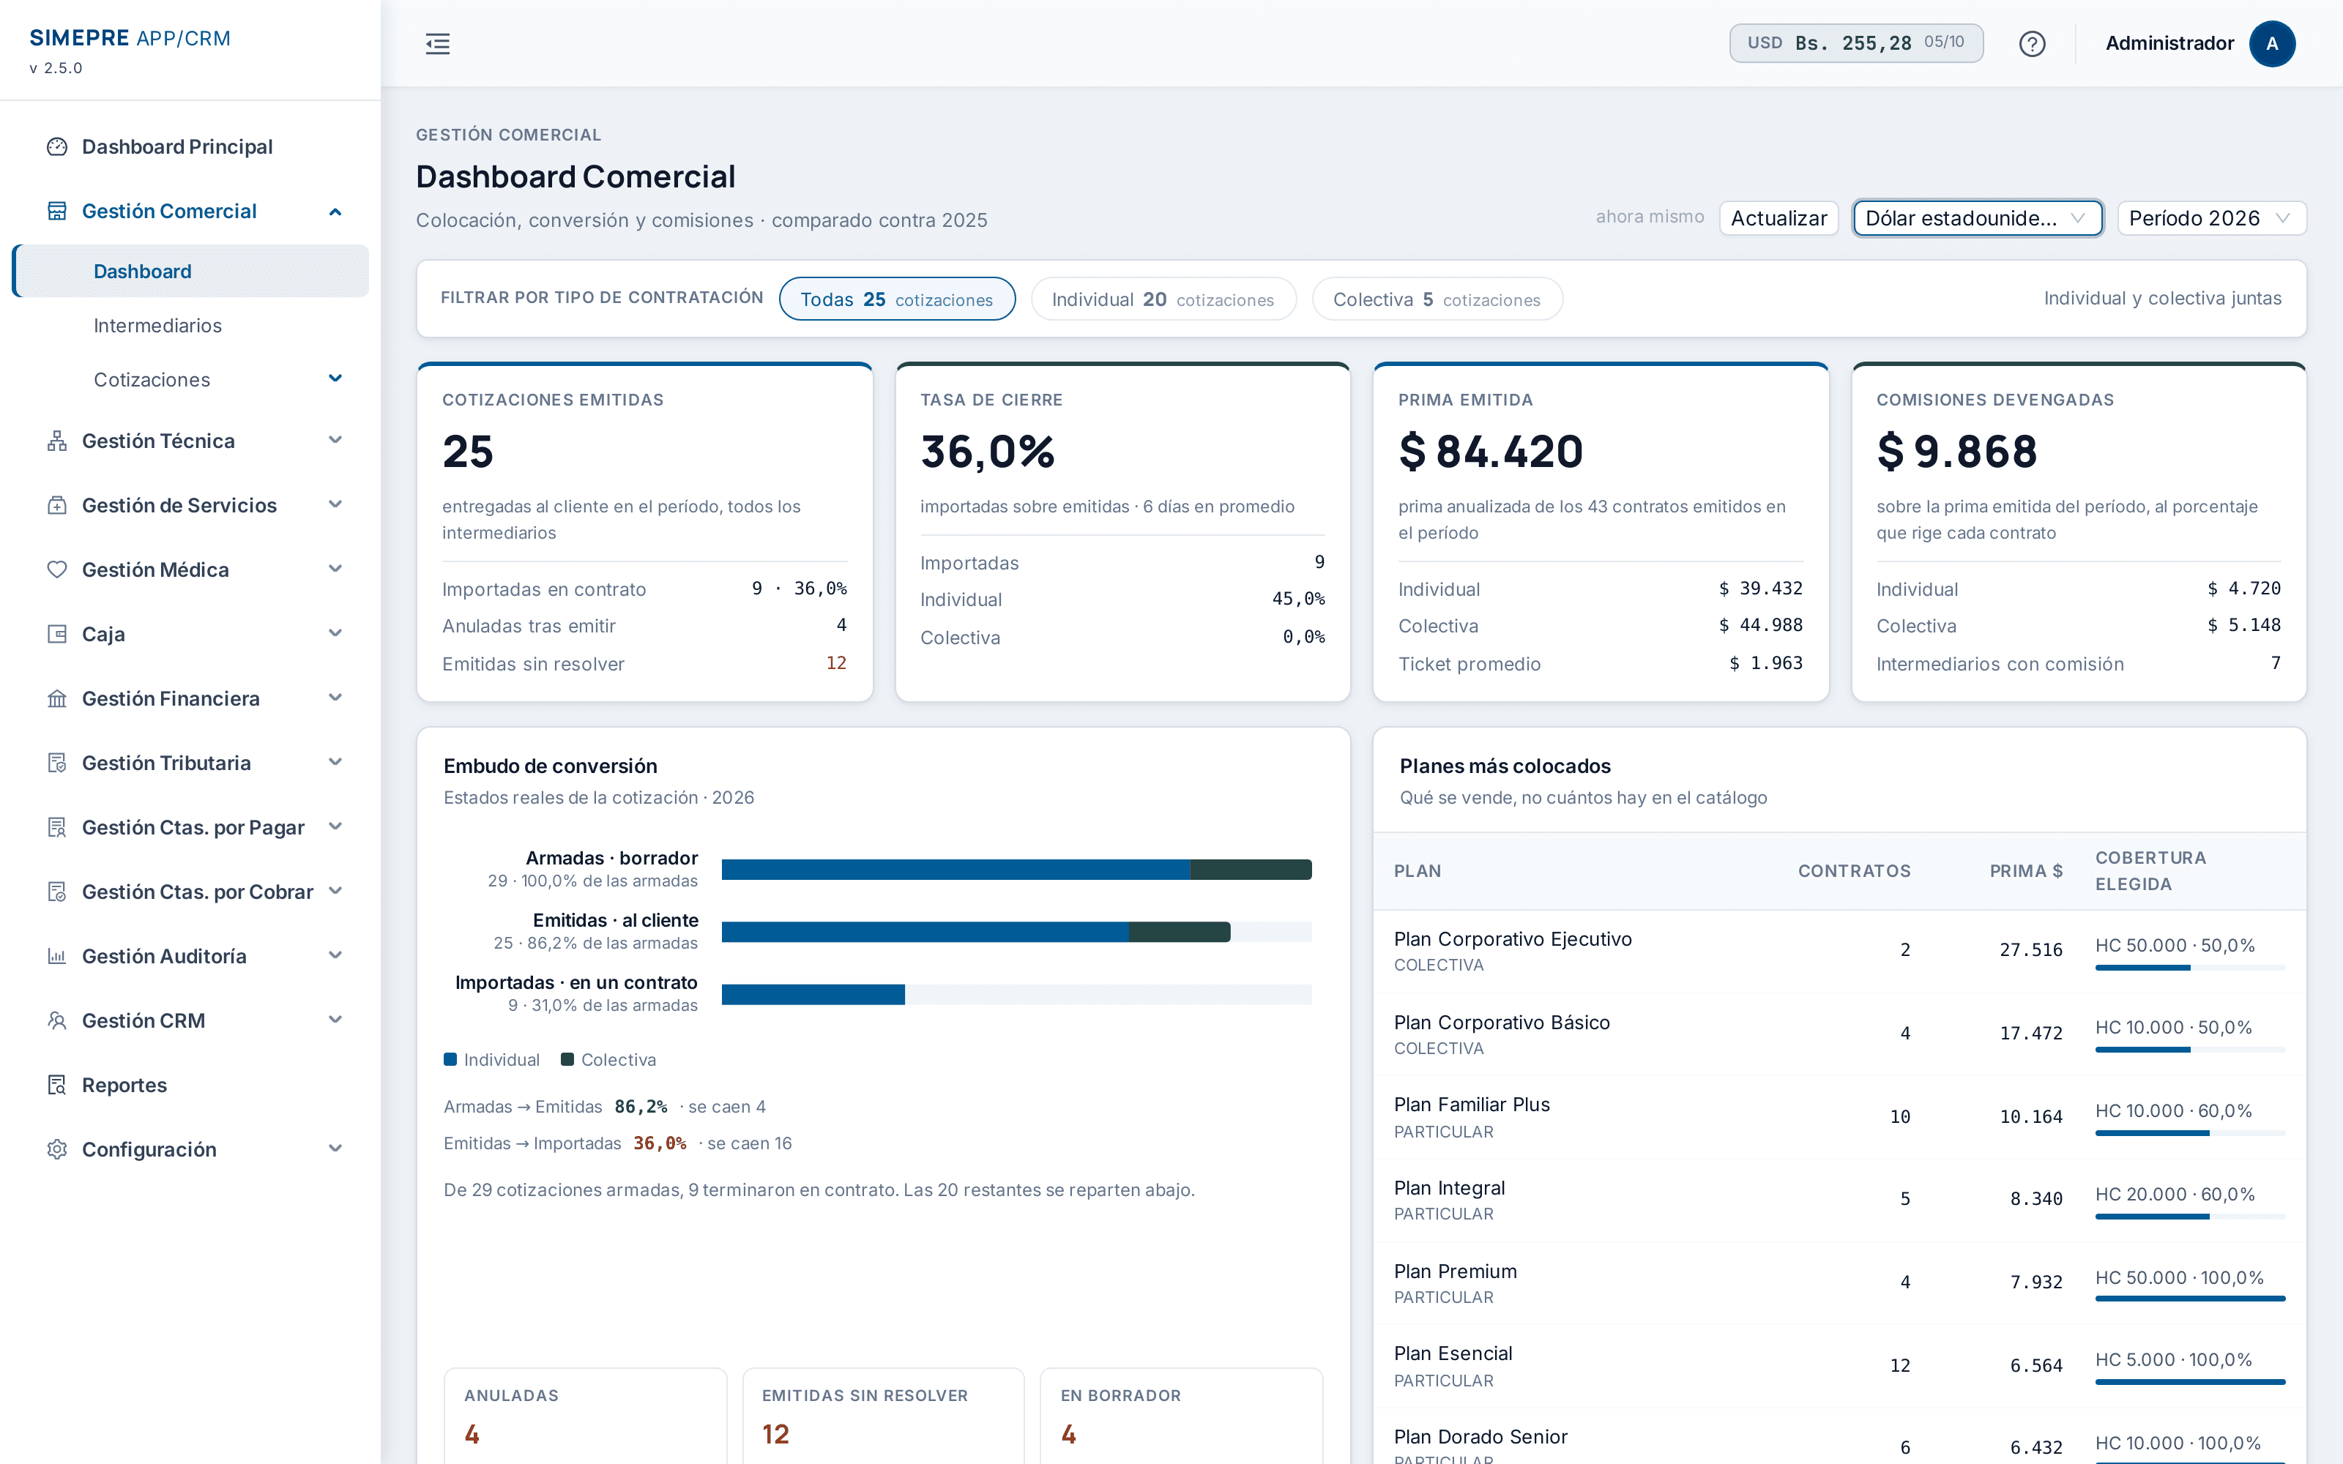Click the Caja wallet icon

pos(57,634)
